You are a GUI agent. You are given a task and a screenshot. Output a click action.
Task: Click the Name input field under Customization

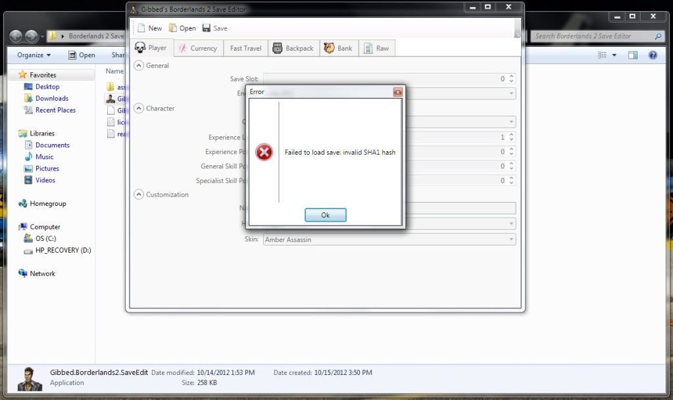(x=461, y=208)
